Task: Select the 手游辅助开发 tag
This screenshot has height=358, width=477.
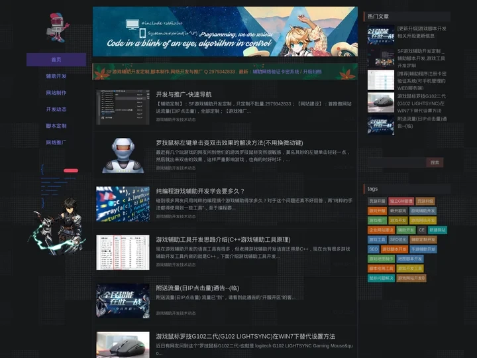Action: coord(423,249)
